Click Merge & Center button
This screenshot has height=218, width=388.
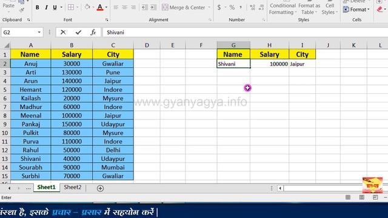183,7
